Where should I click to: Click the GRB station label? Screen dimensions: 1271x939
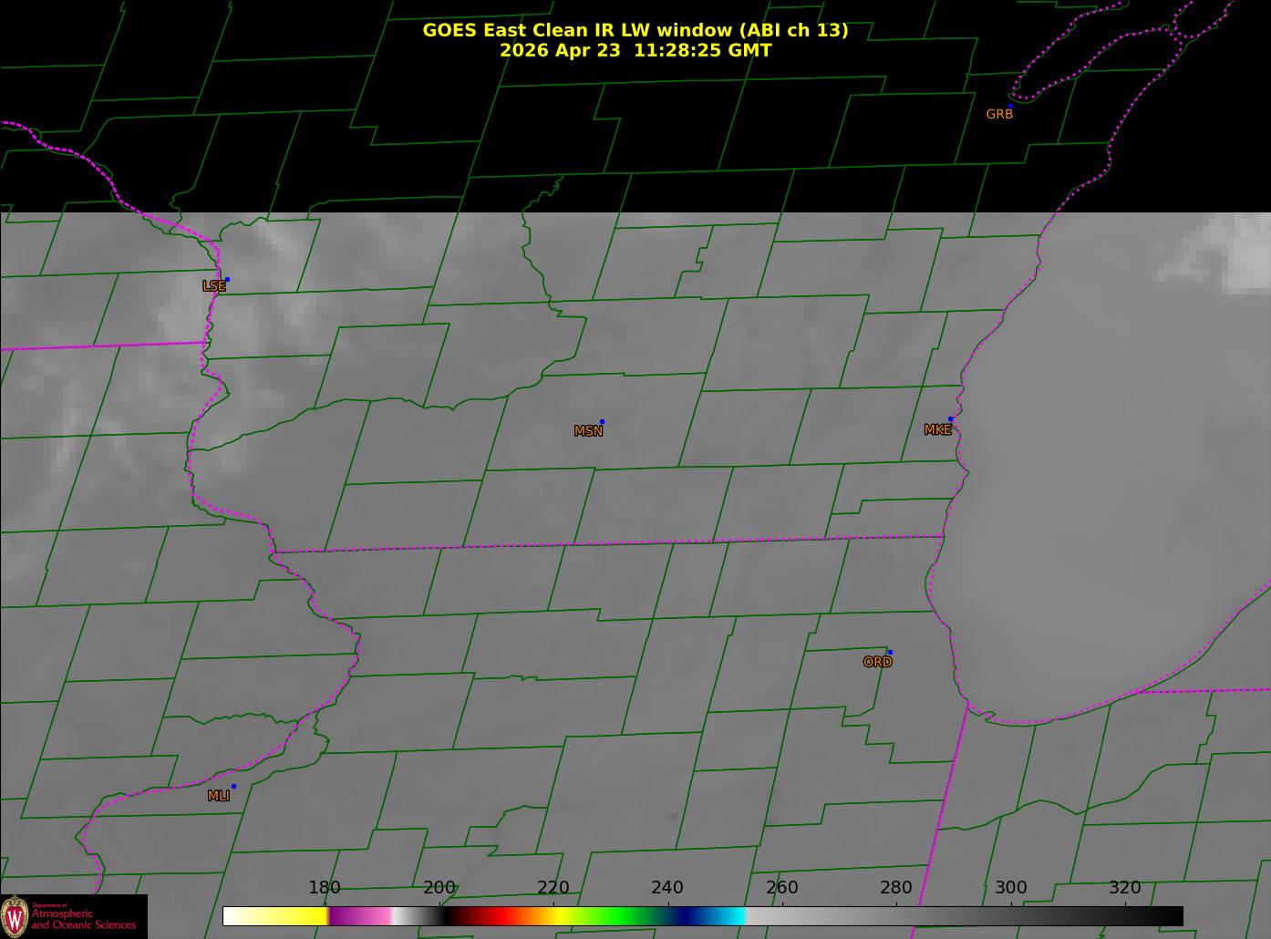(999, 114)
